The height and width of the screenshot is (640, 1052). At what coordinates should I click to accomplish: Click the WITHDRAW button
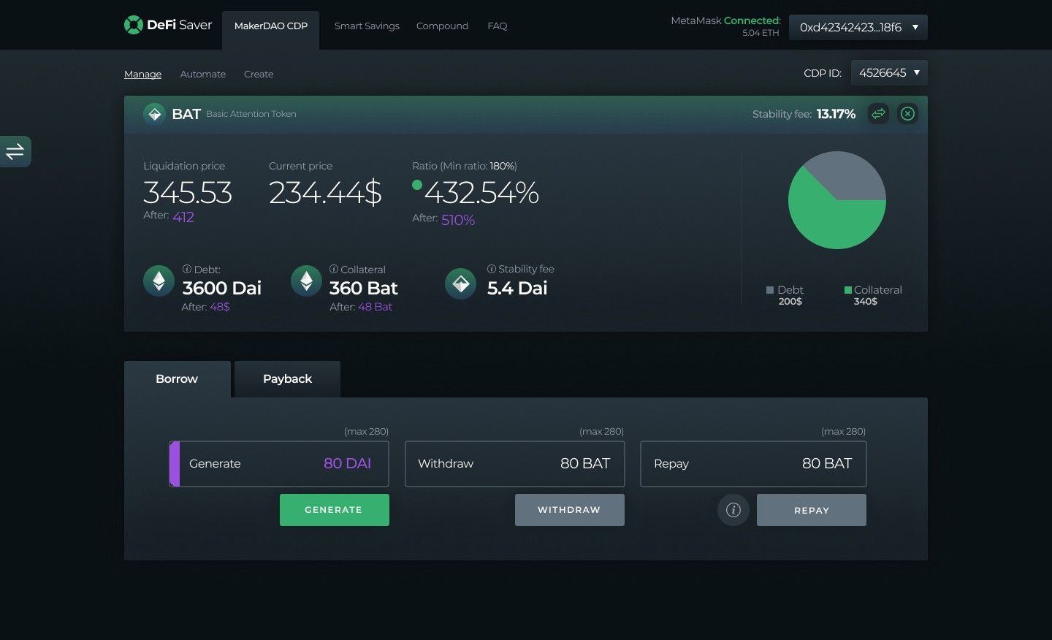(570, 510)
